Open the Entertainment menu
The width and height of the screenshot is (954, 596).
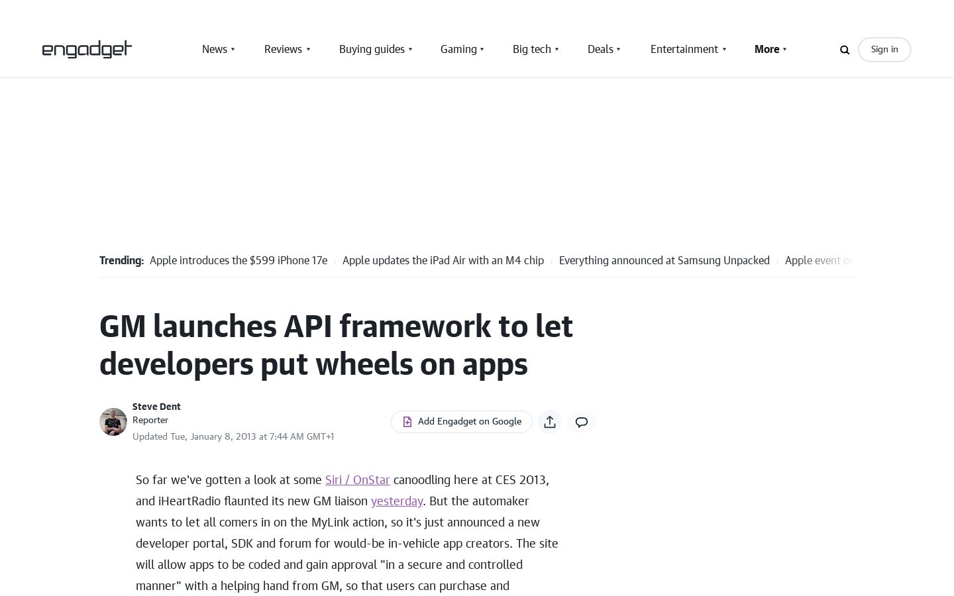[x=684, y=49]
